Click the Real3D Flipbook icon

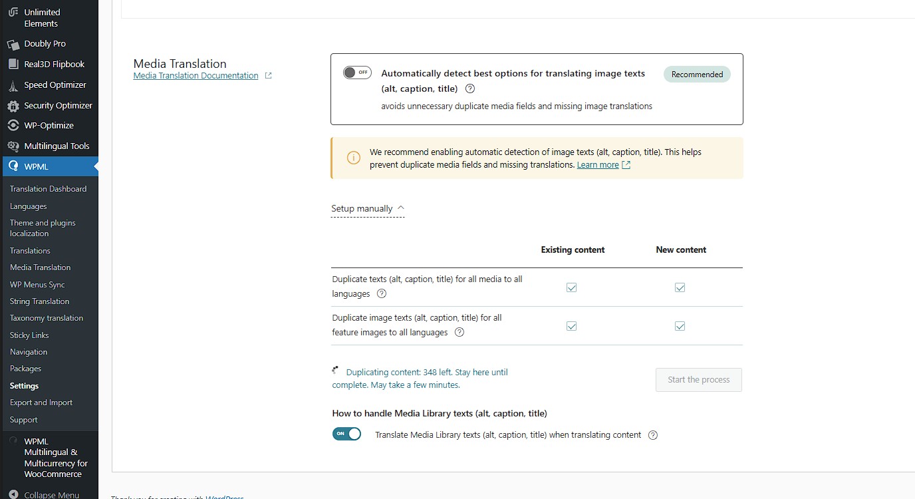pos(13,65)
